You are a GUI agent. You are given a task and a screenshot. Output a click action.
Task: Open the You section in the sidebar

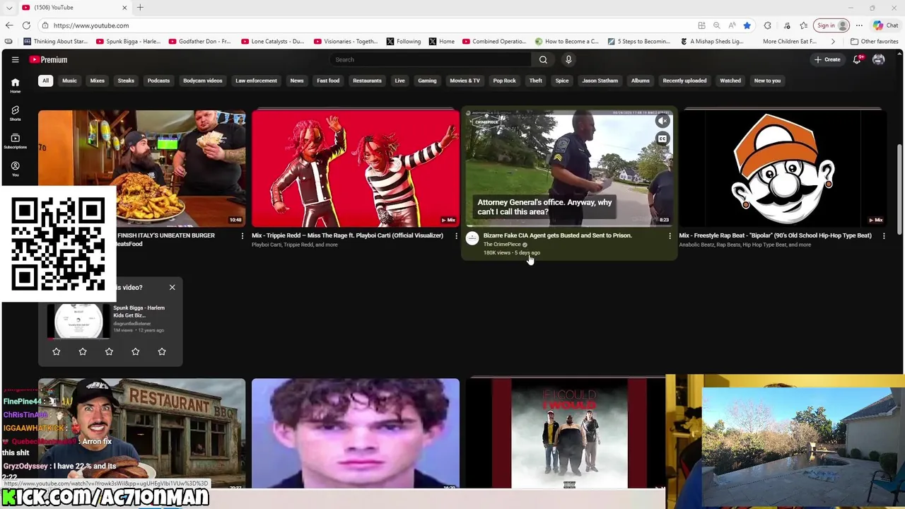15,168
